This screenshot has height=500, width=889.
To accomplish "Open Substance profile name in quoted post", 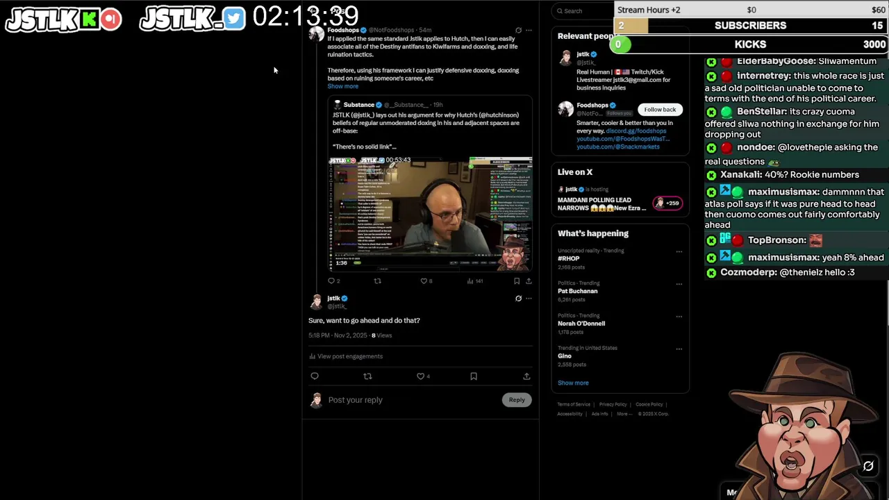I will [x=359, y=105].
